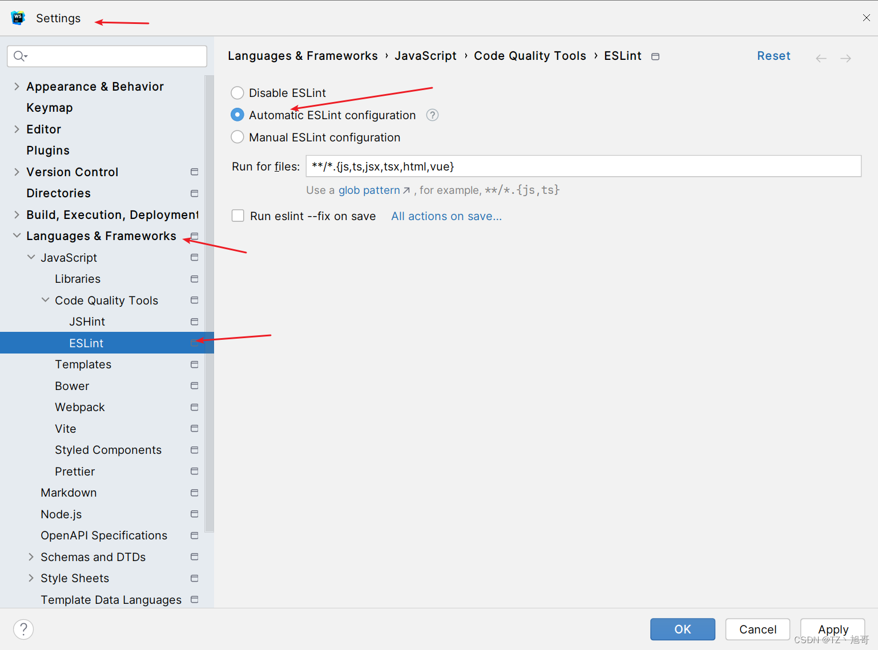Screen dimensions: 878x650
Task: Navigate back with the left arrow icon
Action: point(821,58)
